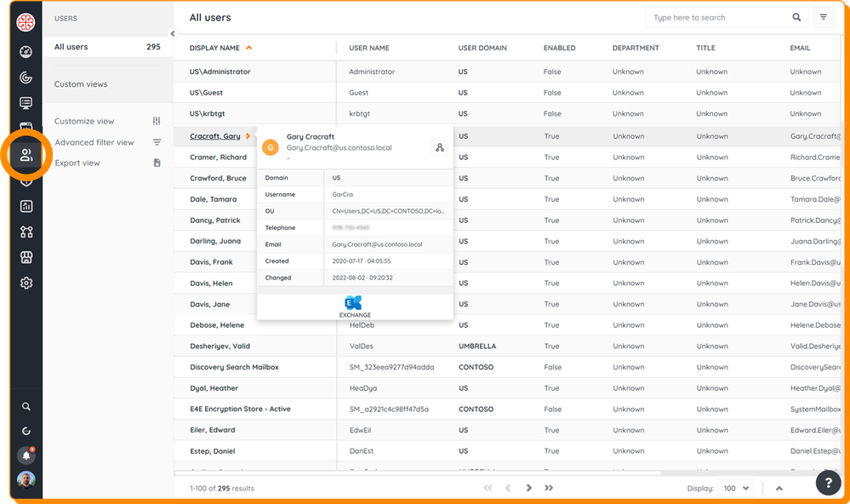This screenshot has height=504, width=850.
Task: Open the help question mark button
Action: pyautogui.click(x=828, y=483)
